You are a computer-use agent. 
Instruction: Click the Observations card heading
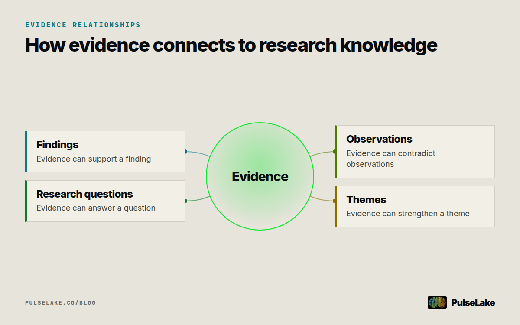pyautogui.click(x=379, y=139)
